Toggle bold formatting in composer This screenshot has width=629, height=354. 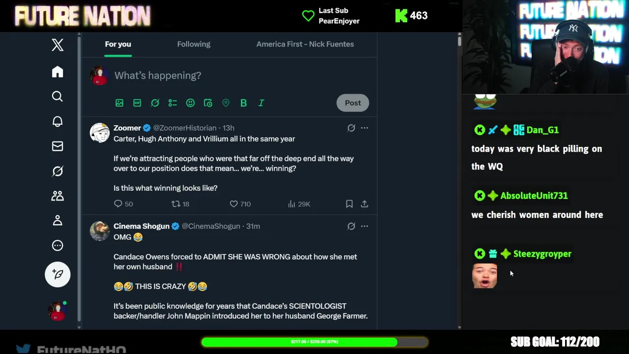[x=243, y=103]
